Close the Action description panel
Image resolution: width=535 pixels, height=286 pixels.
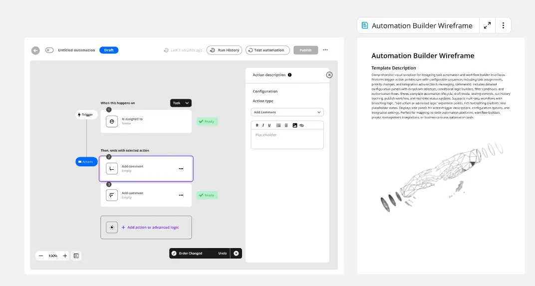329,75
